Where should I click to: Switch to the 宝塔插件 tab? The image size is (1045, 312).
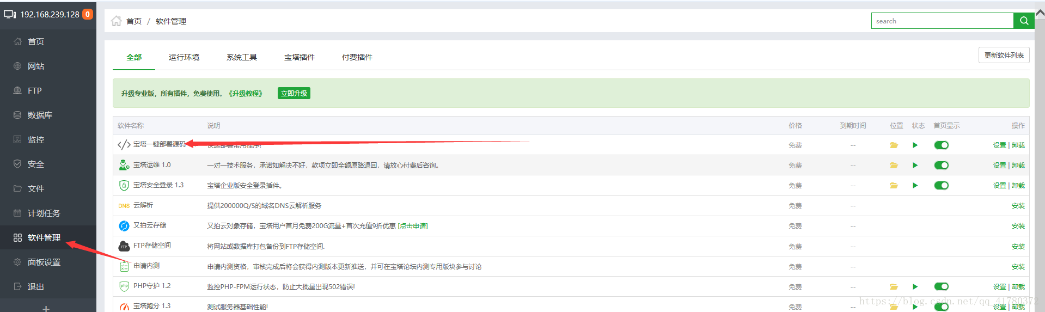pyautogui.click(x=300, y=57)
